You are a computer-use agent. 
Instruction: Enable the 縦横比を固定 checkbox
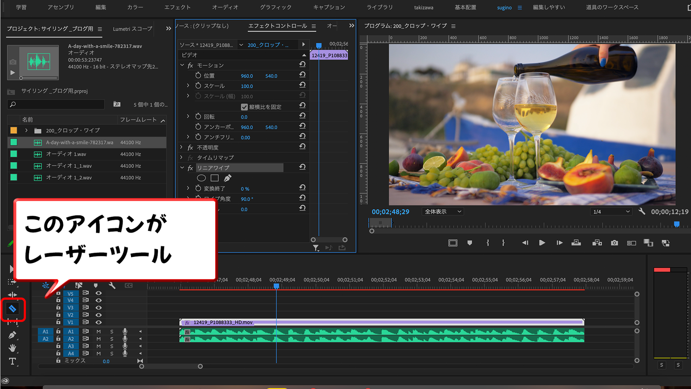(245, 107)
